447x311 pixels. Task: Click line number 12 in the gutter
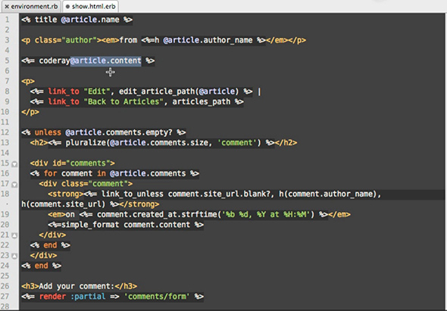(5, 132)
